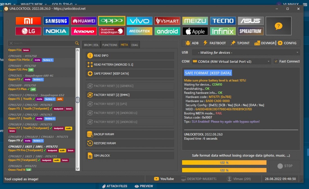Viewport: 309px width, 189px height.
Task: Open ADB tools
Action: tap(192, 43)
